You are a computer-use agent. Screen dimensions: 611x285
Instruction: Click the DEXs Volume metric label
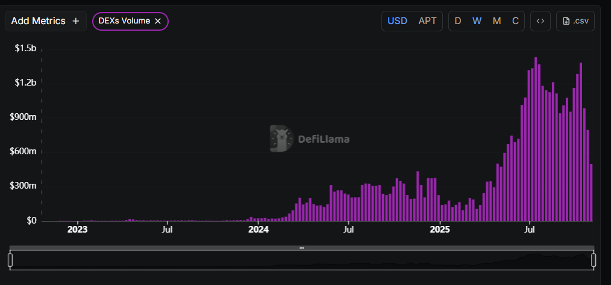[x=124, y=21]
